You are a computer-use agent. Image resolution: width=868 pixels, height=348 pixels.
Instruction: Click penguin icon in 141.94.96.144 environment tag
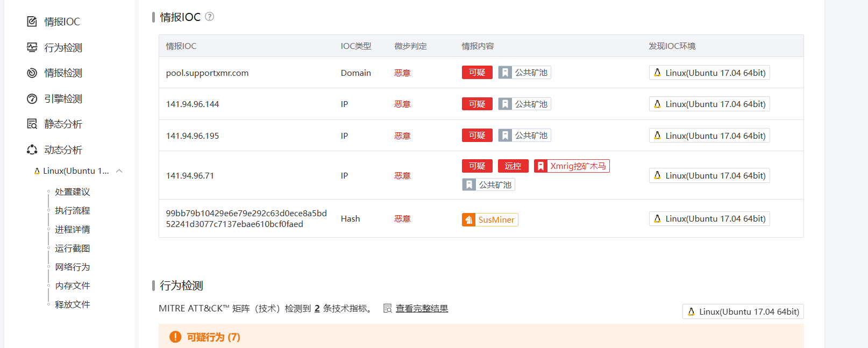pos(657,104)
